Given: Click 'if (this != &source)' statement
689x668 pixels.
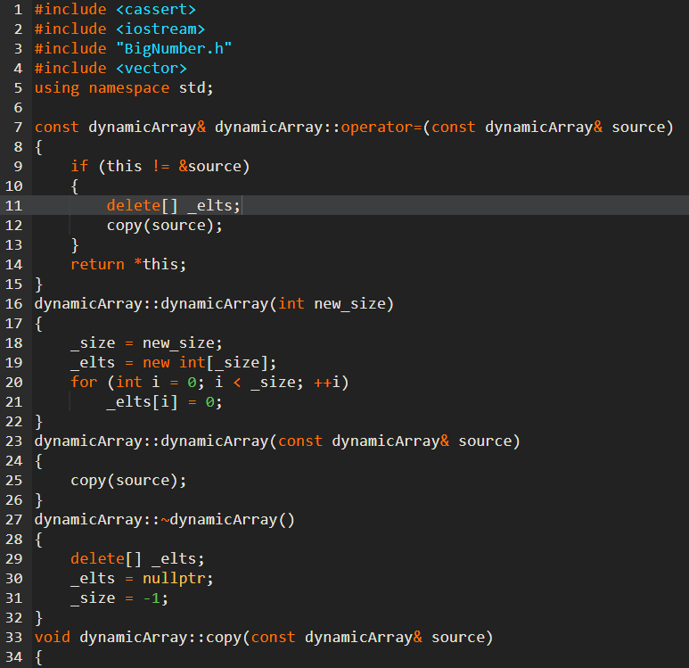Looking at the screenshot, I should (160, 166).
